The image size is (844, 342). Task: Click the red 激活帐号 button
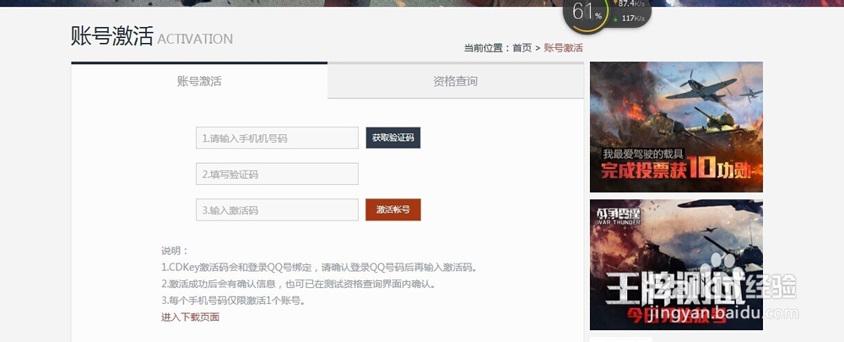point(393,210)
